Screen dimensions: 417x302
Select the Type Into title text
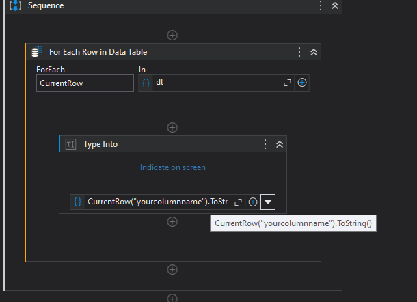[100, 144]
